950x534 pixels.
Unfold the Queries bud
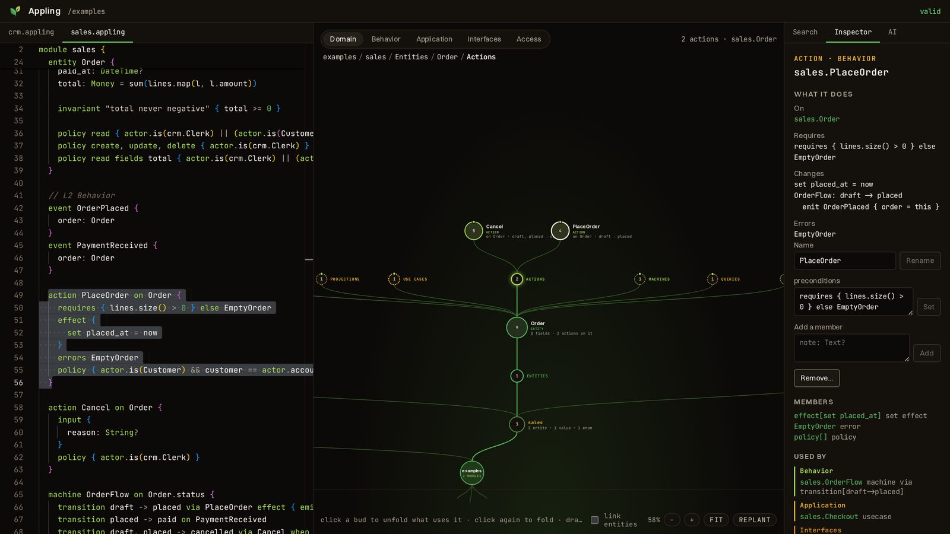pos(712,279)
